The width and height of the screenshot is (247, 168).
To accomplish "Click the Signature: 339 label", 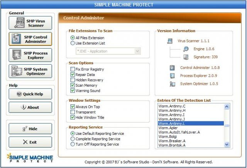I will point(206,57).
